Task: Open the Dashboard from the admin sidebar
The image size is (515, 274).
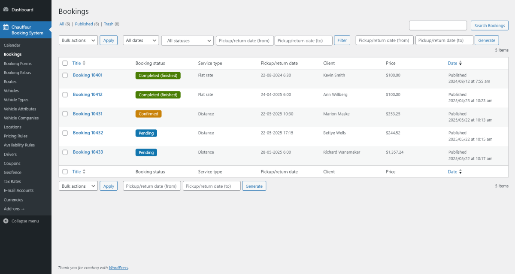Action: [21, 9]
